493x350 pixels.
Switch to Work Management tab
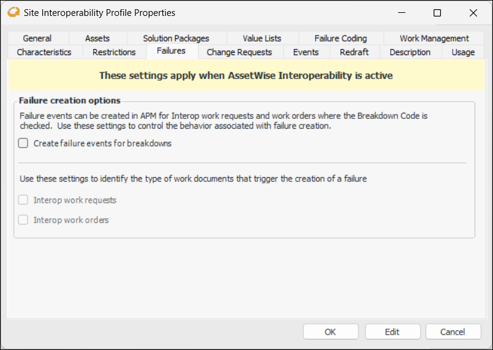(434, 39)
